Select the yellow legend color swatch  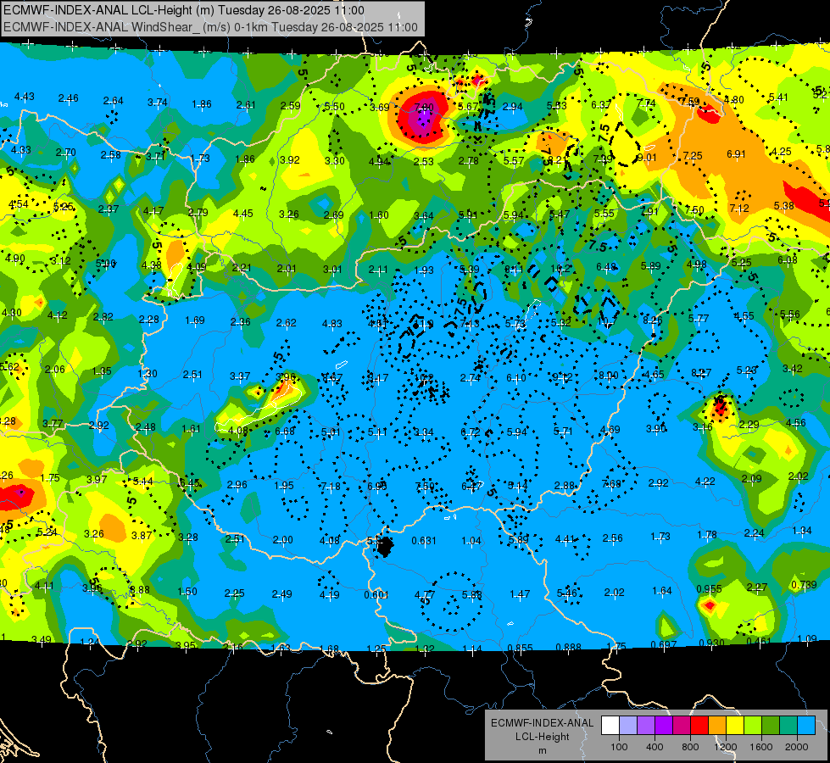pos(735,726)
